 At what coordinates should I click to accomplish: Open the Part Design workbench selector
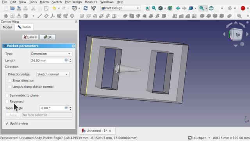(121, 8)
